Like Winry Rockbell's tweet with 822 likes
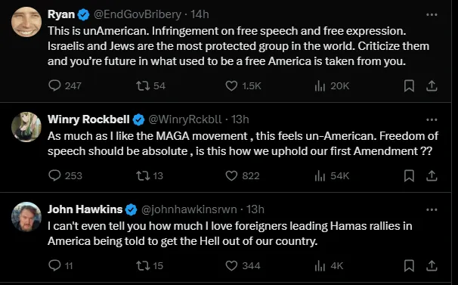Screen dimensions: 458x285 [243, 175]
